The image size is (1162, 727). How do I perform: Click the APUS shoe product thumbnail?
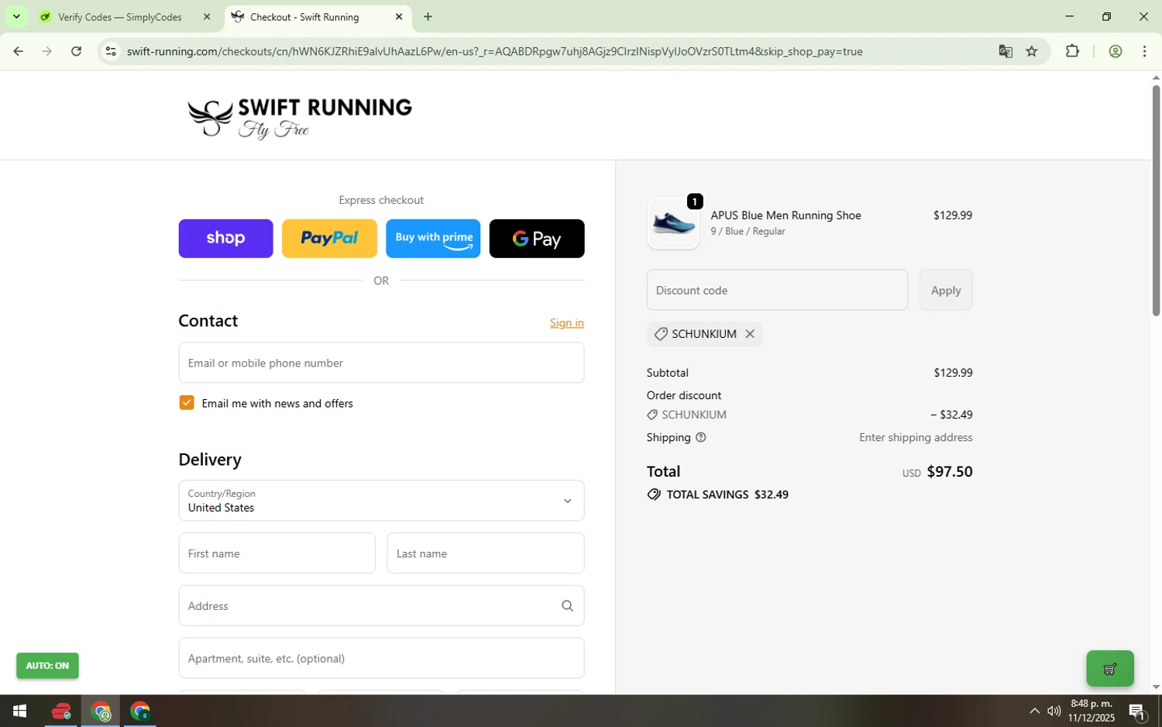coord(673,223)
